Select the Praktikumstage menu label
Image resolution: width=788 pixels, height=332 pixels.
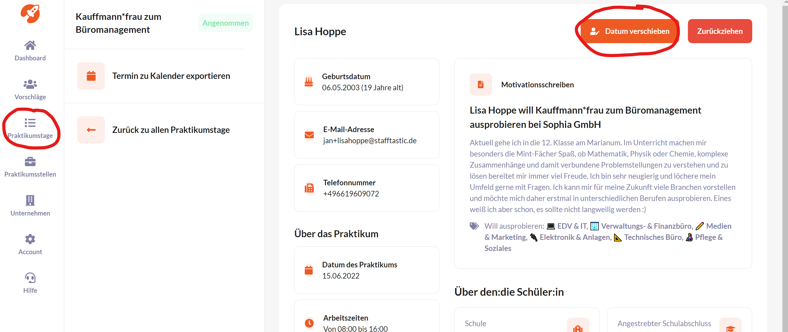point(30,136)
